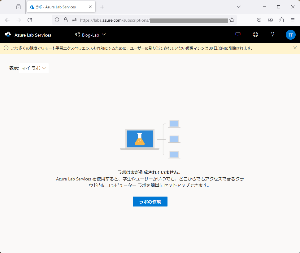300x253 pixels.
Task: Open the list all tabs chevron
Action: [x=238, y=7]
